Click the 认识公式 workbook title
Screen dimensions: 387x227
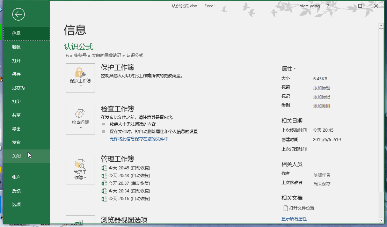[x=79, y=47]
